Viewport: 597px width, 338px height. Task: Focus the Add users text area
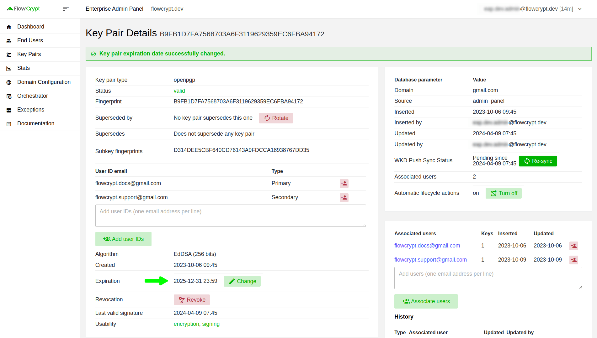point(488,278)
